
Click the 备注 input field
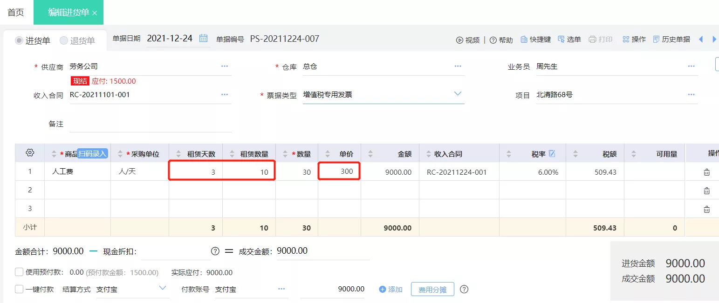(x=151, y=124)
